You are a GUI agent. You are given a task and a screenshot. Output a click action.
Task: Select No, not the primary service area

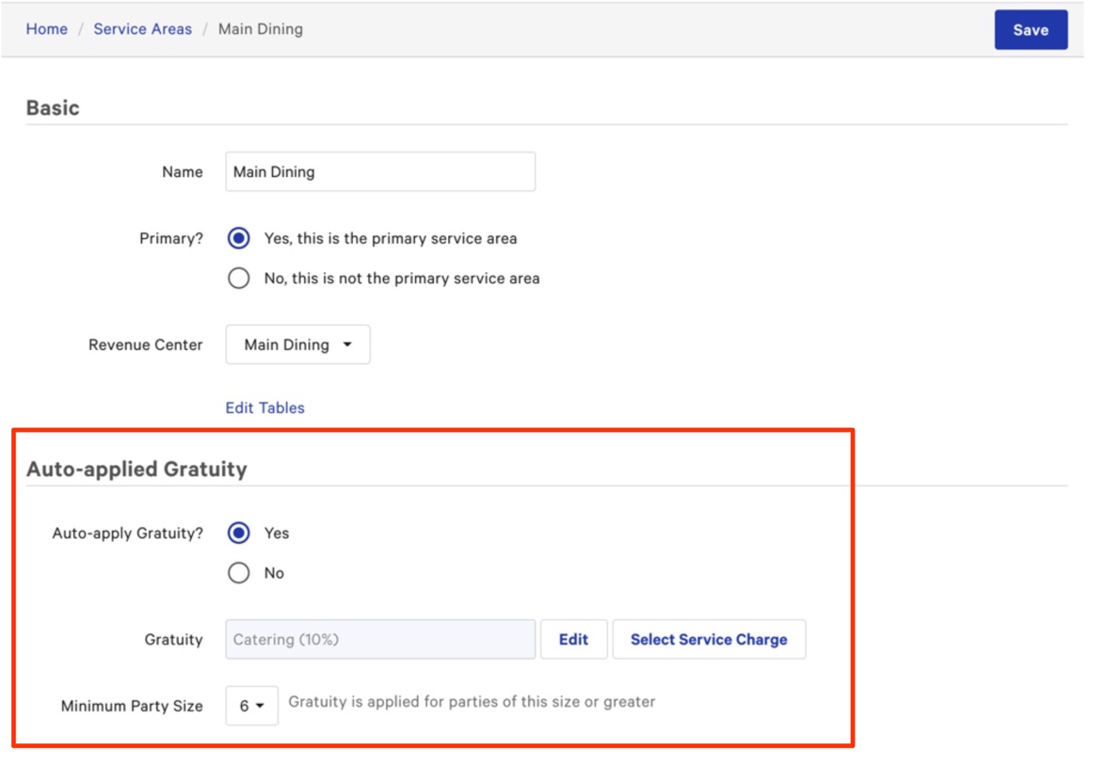239,279
